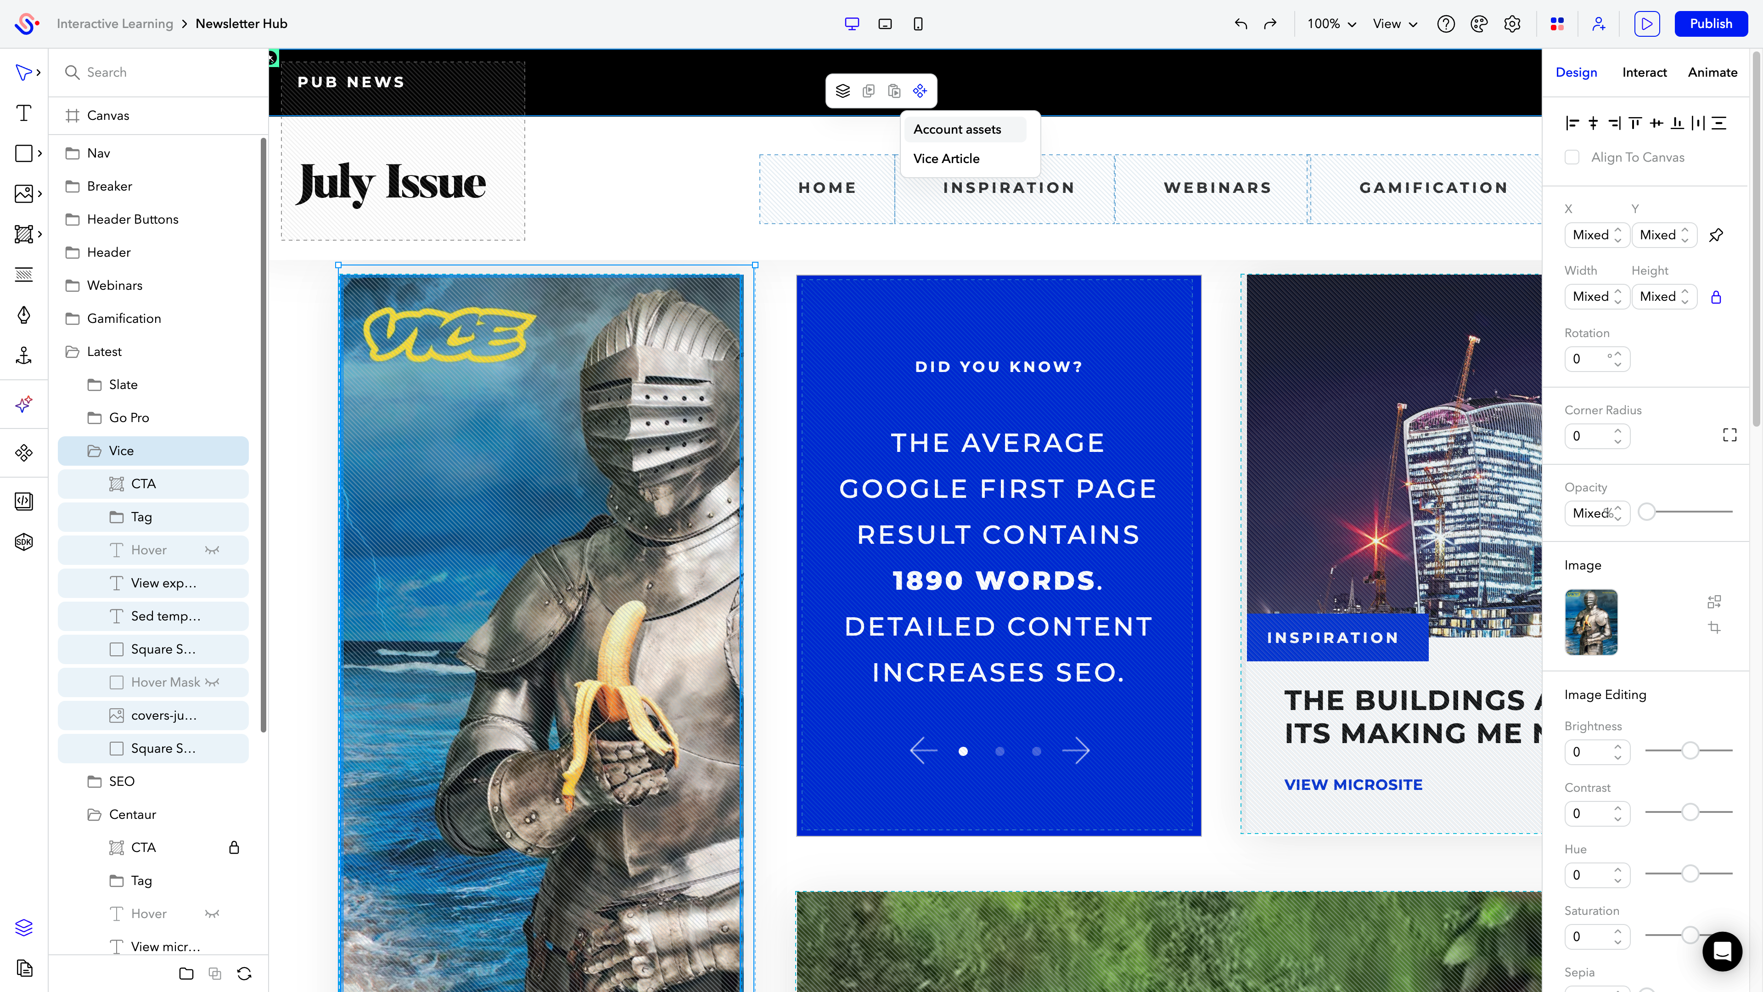Open the image media tool
Viewport: 1763px width, 992px height.
[23, 194]
